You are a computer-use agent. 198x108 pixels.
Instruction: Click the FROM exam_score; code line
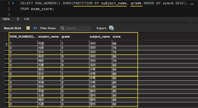(x=37, y=9)
